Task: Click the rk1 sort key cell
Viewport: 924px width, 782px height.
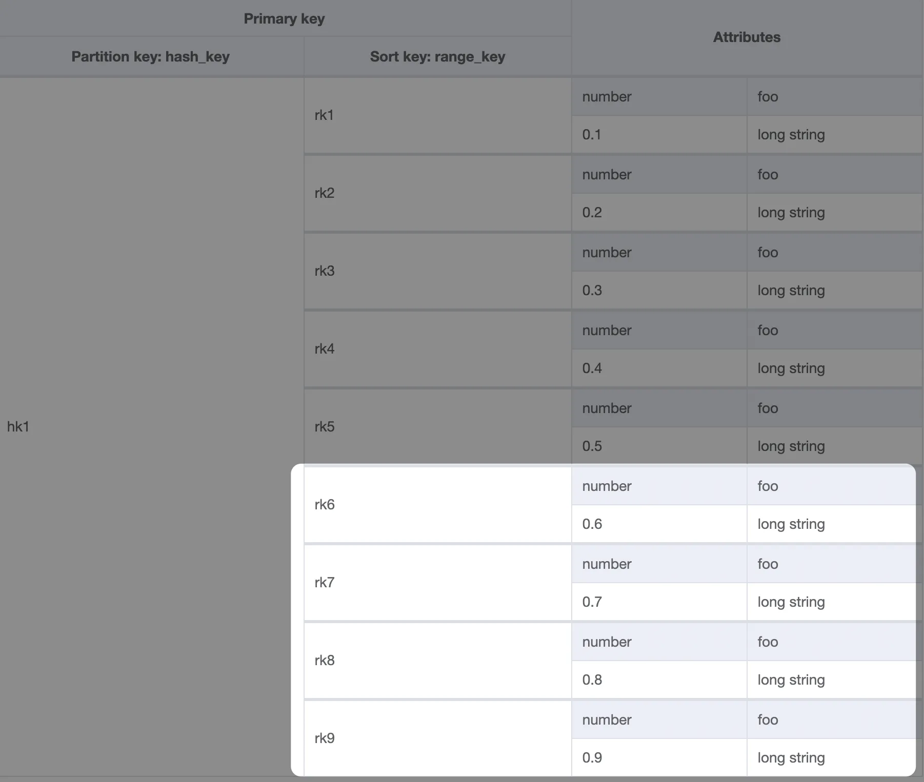Action: coord(324,115)
